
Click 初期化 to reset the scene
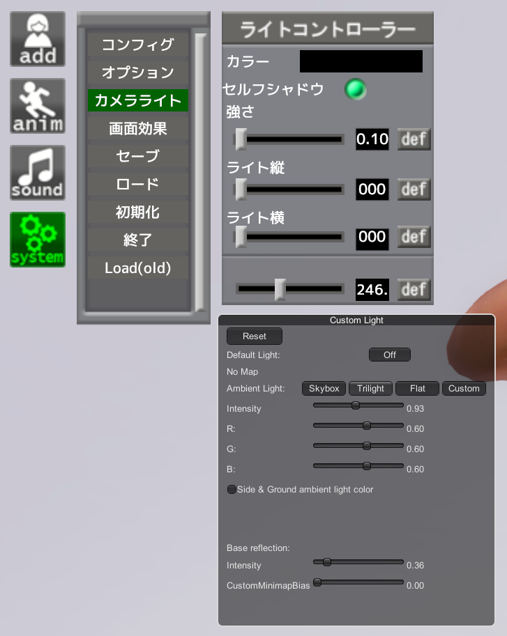[x=138, y=212]
